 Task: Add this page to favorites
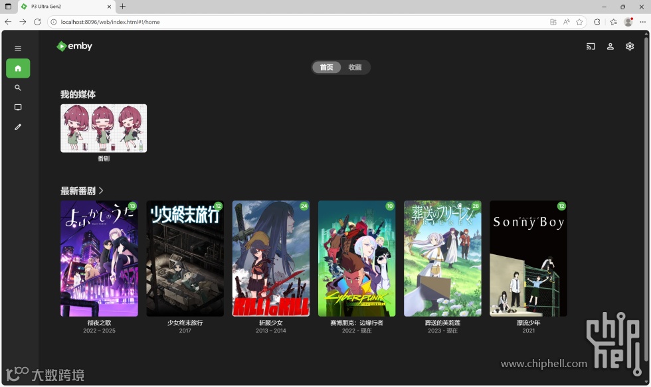point(579,22)
